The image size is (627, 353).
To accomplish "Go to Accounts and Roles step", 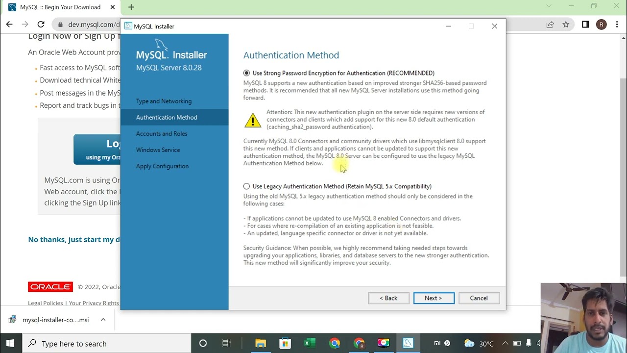I will coord(162,133).
